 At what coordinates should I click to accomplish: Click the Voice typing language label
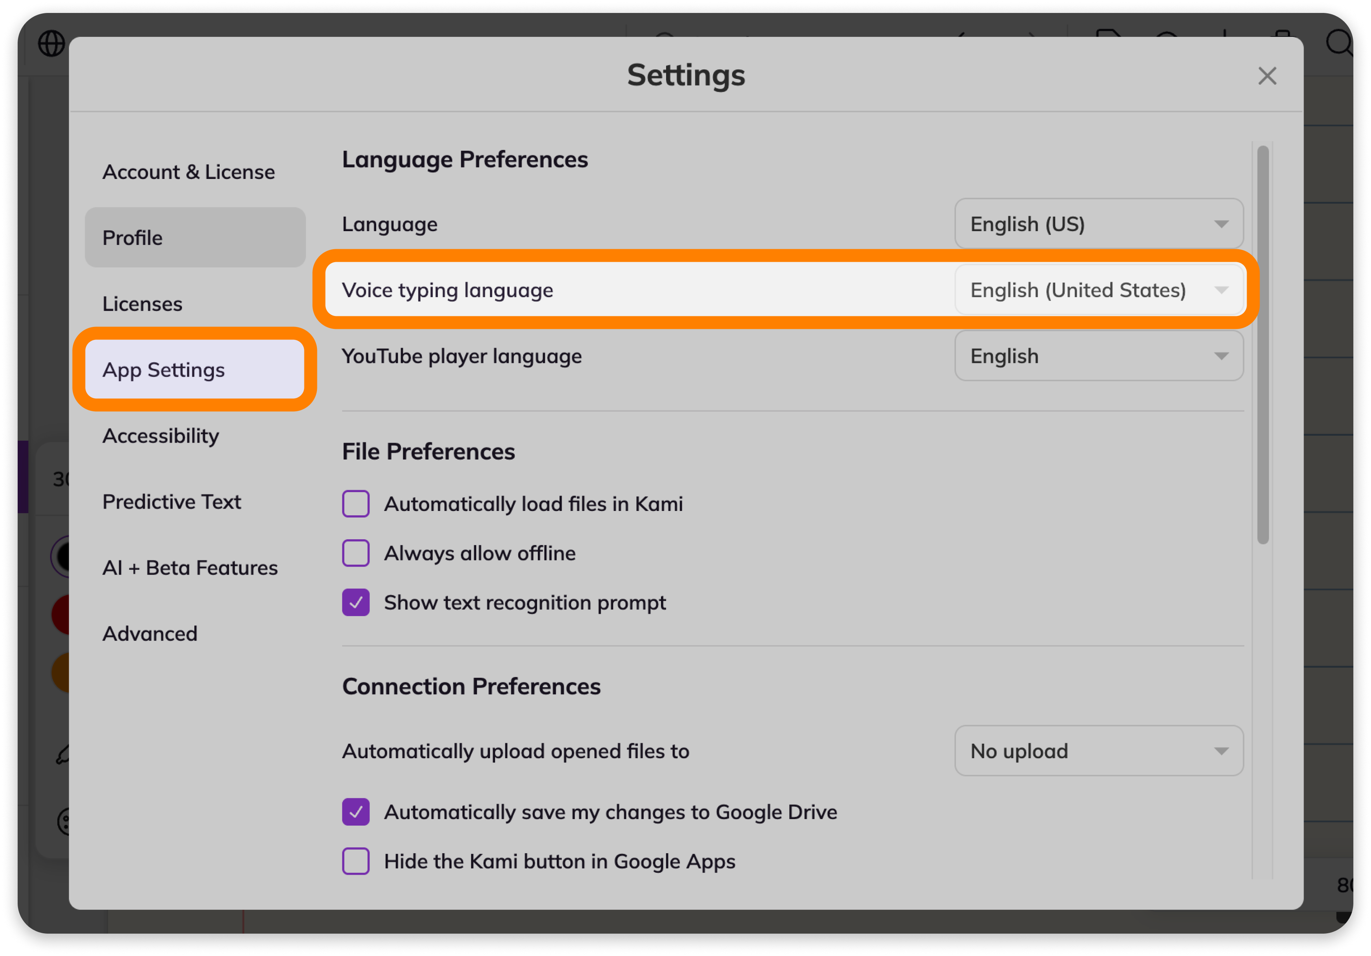click(447, 290)
